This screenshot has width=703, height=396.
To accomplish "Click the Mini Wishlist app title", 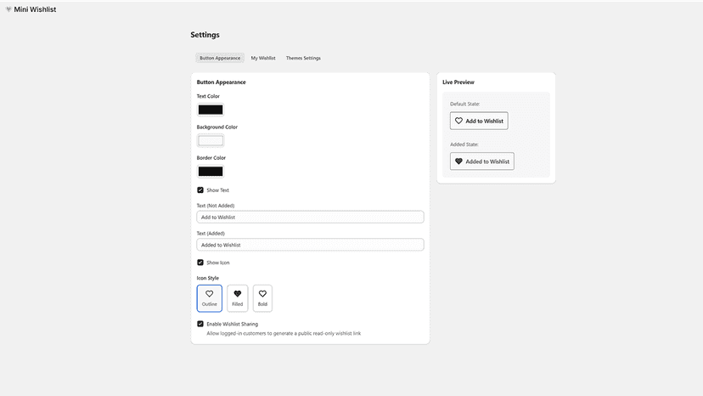I will click(x=35, y=9).
